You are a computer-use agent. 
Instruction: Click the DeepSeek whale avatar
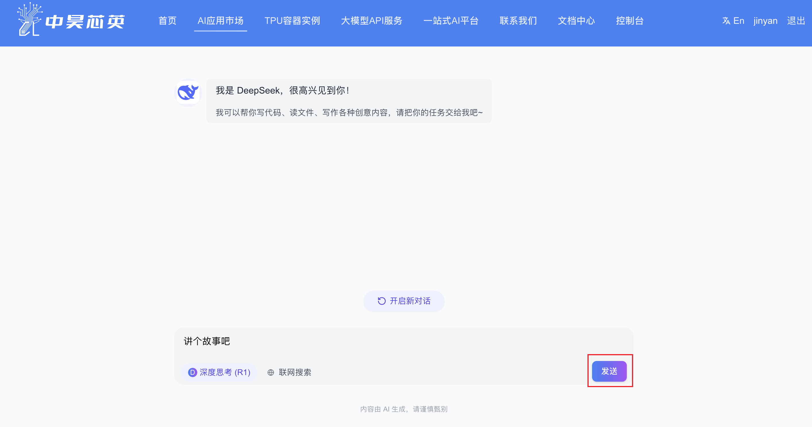tap(187, 92)
